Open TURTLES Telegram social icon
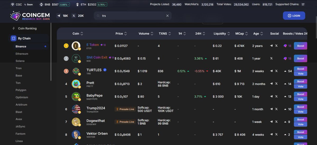 (271, 71)
